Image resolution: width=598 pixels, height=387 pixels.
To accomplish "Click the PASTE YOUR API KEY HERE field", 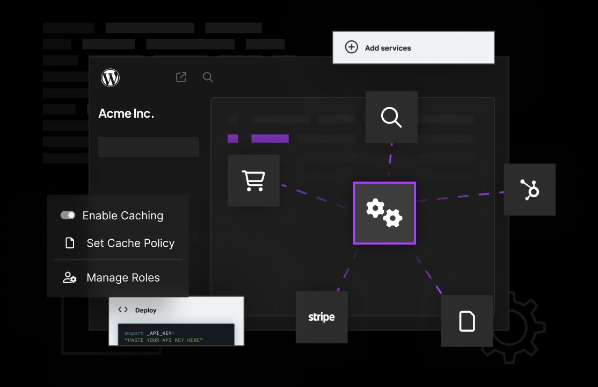I will click(x=164, y=340).
